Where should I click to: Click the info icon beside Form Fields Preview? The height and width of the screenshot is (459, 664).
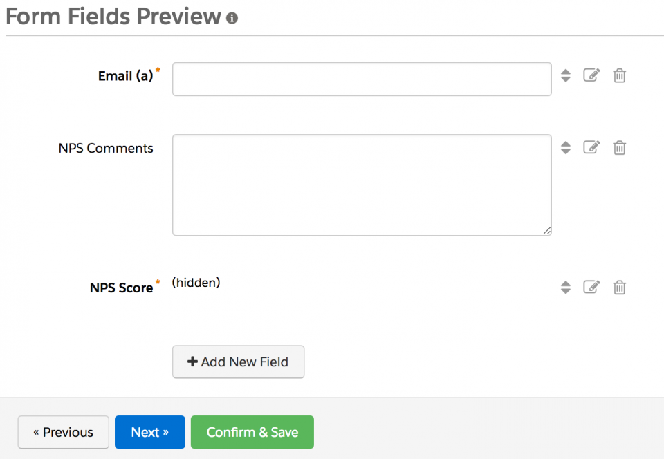point(232,19)
